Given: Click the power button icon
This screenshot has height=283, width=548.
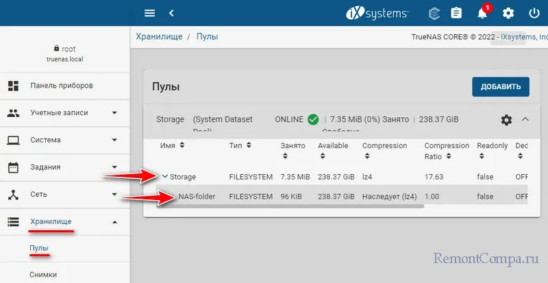Looking at the screenshot, I should pos(534,13).
